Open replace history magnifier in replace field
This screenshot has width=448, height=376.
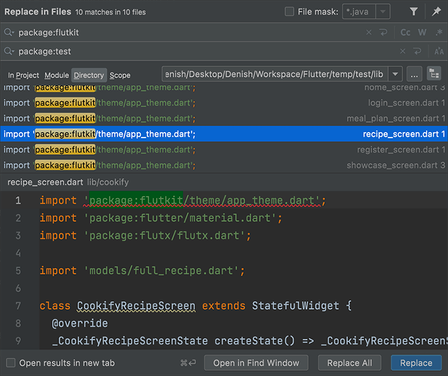pyautogui.click(x=10, y=51)
